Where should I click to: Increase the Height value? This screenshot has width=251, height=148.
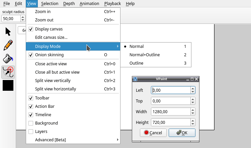coord(193,121)
